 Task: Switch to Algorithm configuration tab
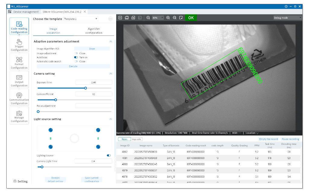(x=94, y=31)
